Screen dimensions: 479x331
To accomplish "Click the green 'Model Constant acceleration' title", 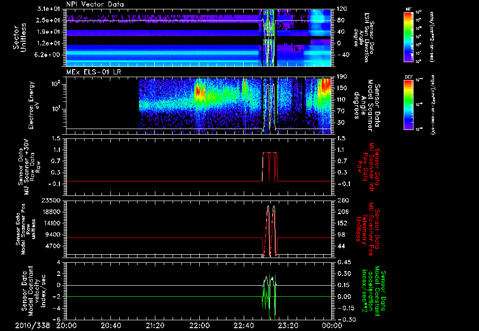I will tap(373, 291).
